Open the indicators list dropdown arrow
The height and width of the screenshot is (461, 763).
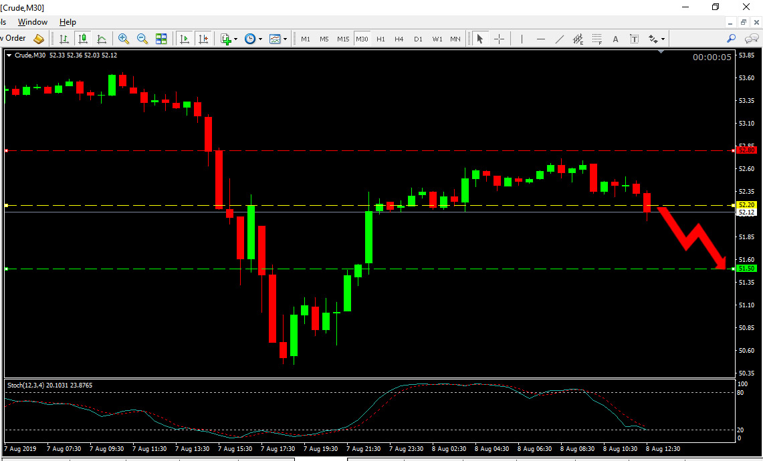(x=236, y=39)
